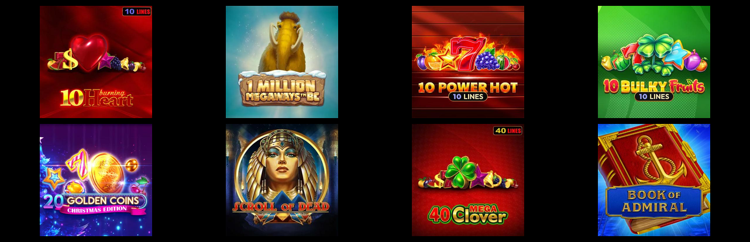Viewport: 750px width, 242px height.
Task: Click the Book of Admiral blue title plaque
Action: click(654, 201)
